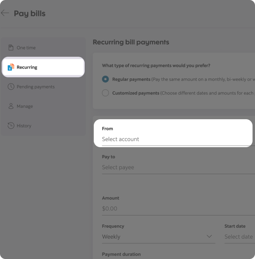This screenshot has width=255, height=259.
Task: Click the History icon
Action: click(x=11, y=126)
